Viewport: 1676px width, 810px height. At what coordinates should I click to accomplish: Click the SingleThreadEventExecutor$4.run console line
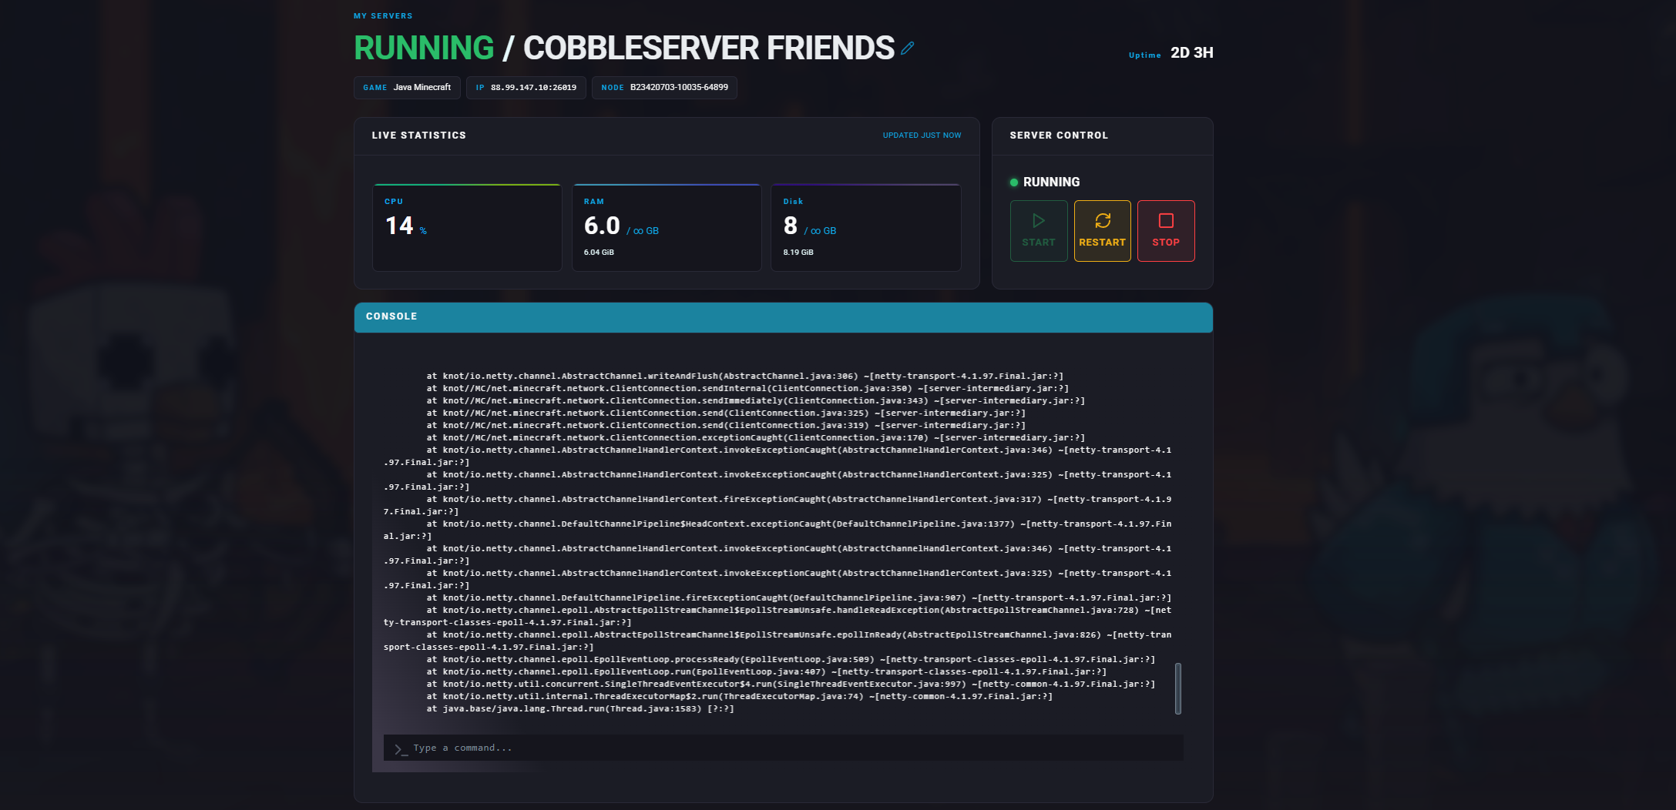[791, 684]
